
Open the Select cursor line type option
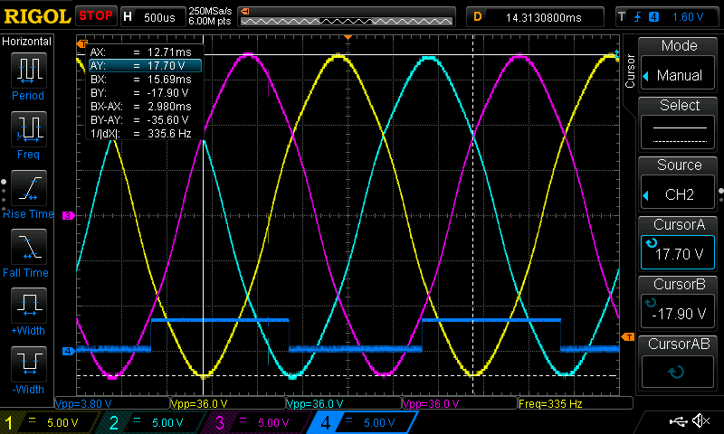[x=678, y=134]
